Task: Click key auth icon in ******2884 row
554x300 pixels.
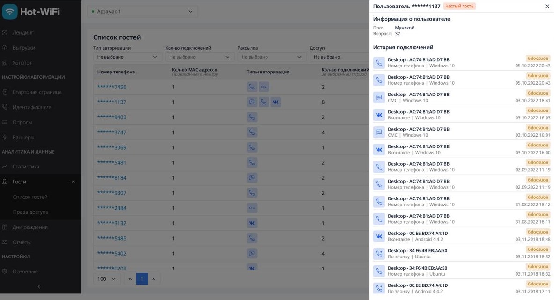Action: pyautogui.click(x=252, y=208)
